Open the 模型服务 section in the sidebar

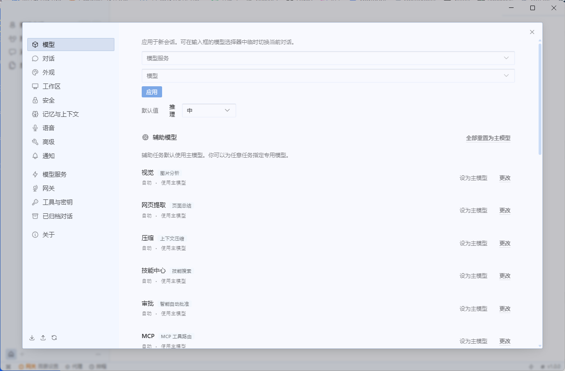tap(71, 174)
